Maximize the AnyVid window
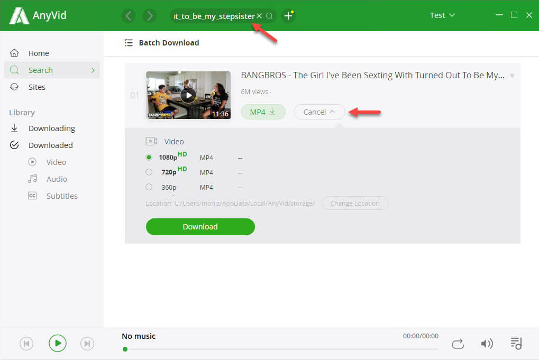539x360 pixels. click(x=514, y=15)
